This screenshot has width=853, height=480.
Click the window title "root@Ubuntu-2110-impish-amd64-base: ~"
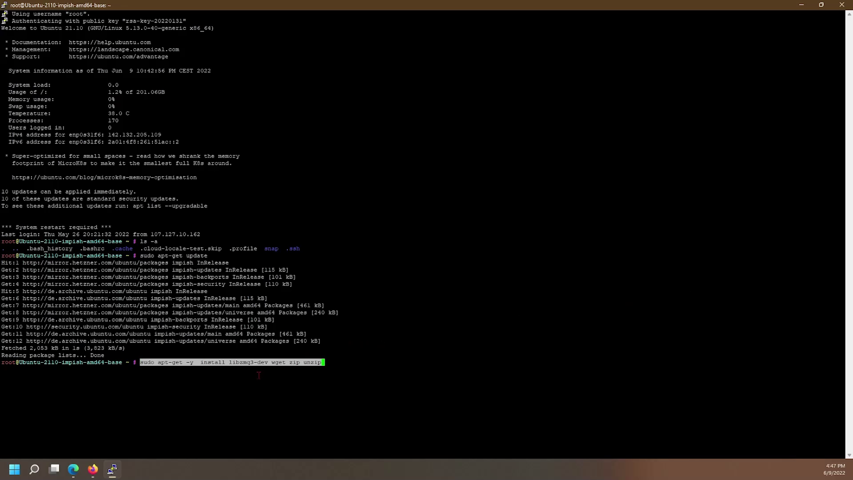(x=61, y=5)
